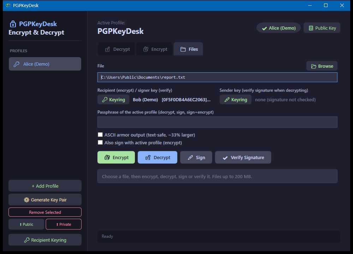Minimize the PGPKeyDesk window

pyautogui.click(x=310, y=5)
